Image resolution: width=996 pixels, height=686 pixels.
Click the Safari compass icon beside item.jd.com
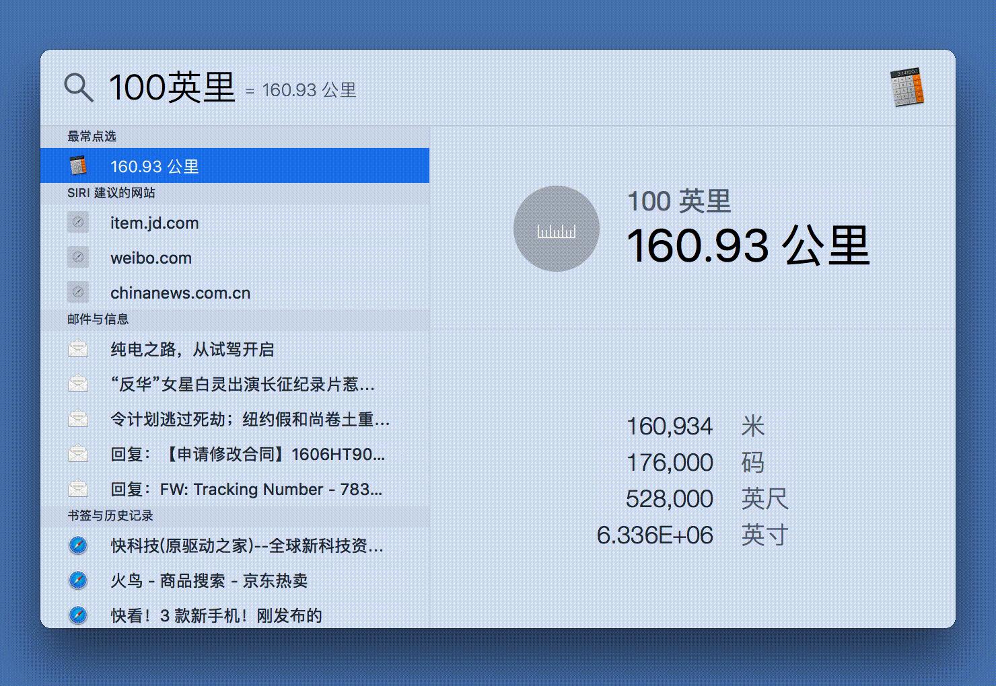tap(79, 222)
